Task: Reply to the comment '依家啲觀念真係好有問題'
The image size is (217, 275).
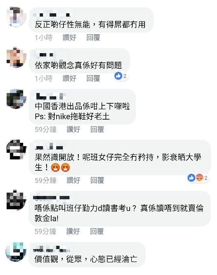Action: (93, 78)
